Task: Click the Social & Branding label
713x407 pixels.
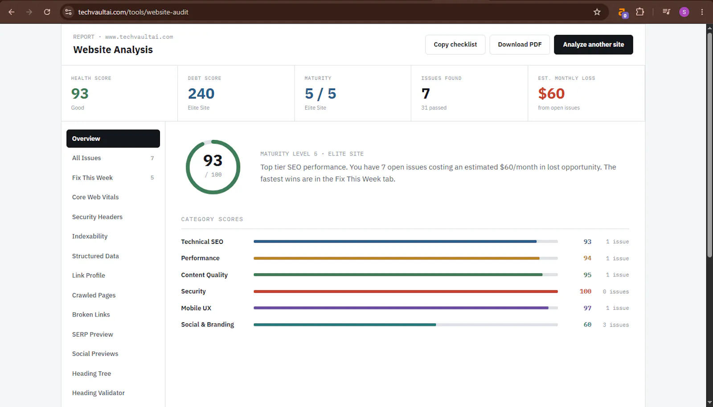Action: pyautogui.click(x=207, y=325)
